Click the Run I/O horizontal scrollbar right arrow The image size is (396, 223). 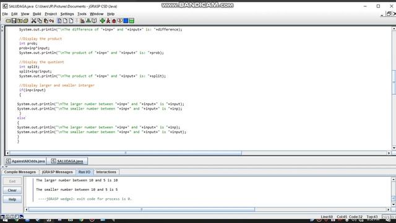(389, 209)
